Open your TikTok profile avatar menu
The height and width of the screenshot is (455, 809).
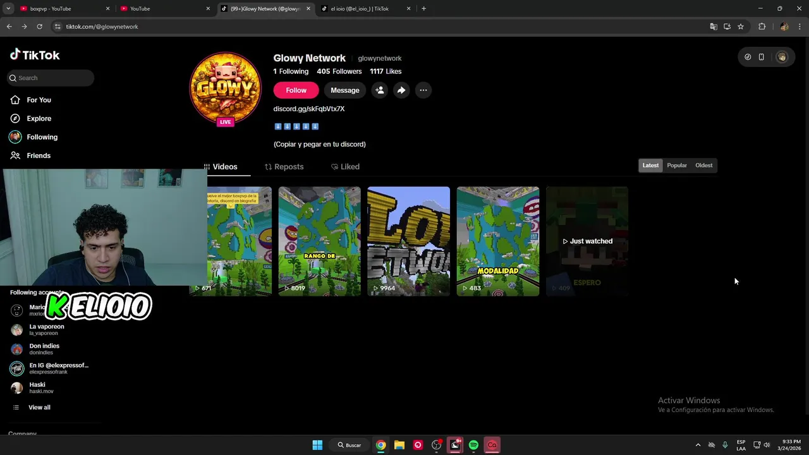pyautogui.click(x=782, y=57)
